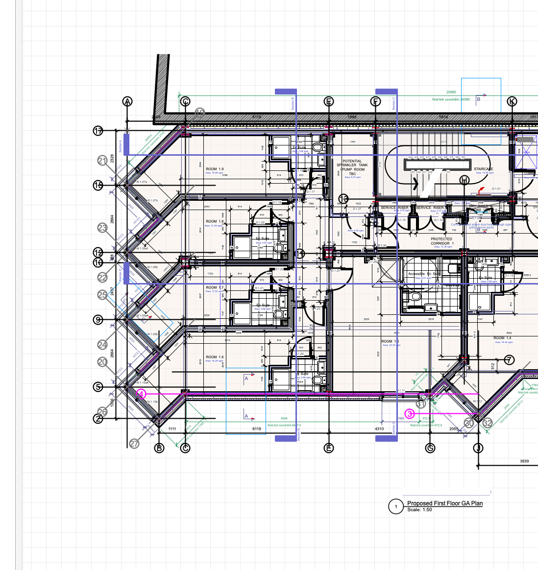Select grid bubble F above the plan
This screenshot has width=538, height=570.
point(375,101)
